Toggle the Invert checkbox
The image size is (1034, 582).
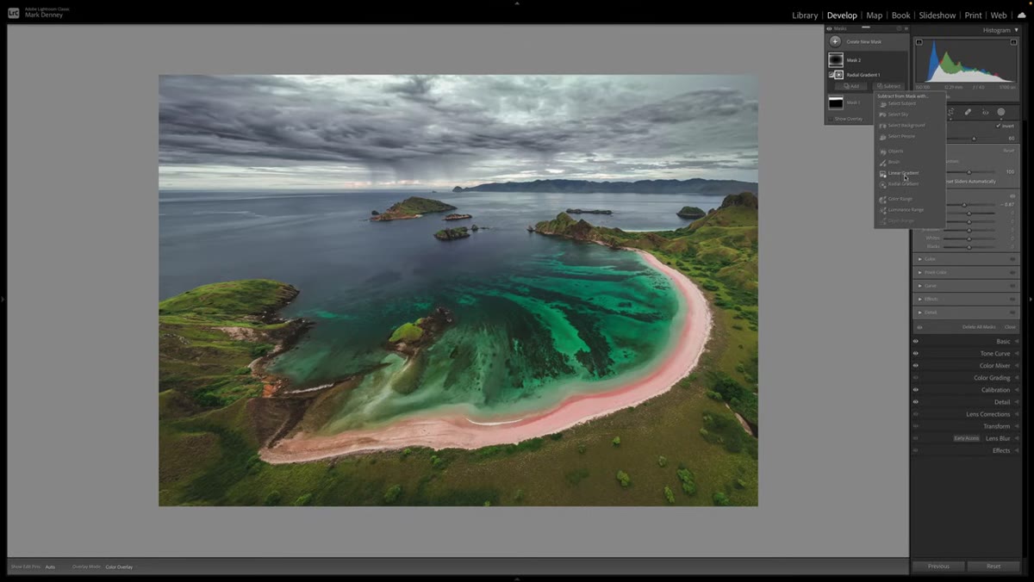998,126
